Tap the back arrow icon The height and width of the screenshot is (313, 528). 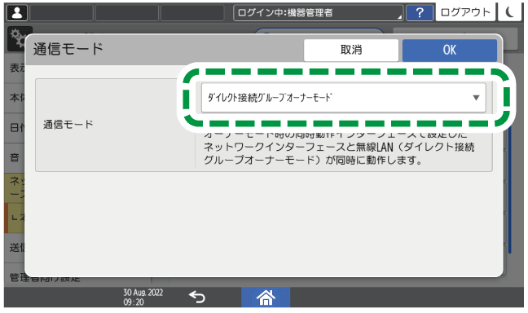tap(197, 298)
